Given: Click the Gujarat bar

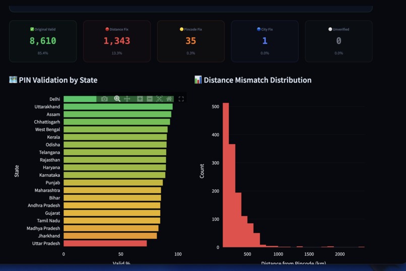Looking at the screenshot, I should (x=112, y=213).
